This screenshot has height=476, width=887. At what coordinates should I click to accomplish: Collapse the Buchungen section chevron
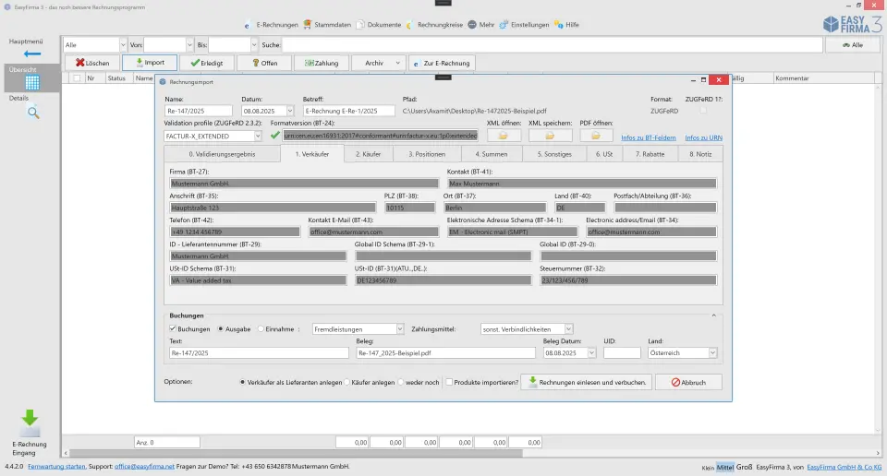[x=714, y=315]
